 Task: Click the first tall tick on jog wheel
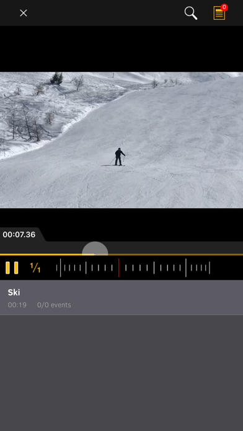pos(61,268)
